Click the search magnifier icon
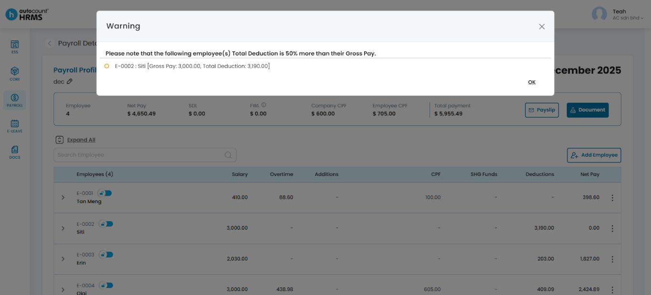This screenshot has height=295, width=651. pos(228,155)
